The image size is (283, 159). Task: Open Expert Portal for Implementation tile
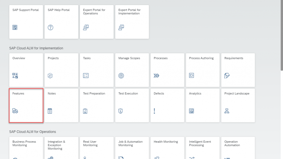(x=132, y=22)
